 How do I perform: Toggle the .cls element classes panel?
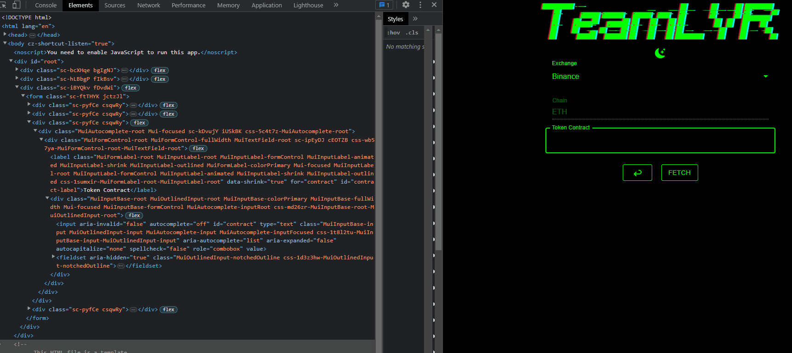(x=412, y=33)
